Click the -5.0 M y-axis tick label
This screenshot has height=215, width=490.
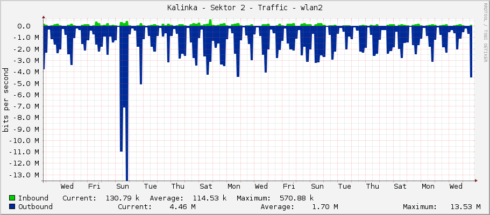pyautogui.click(x=26, y=83)
